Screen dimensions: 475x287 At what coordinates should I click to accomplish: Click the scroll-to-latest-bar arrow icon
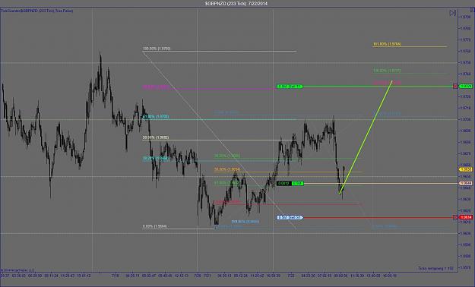[x=453, y=13]
